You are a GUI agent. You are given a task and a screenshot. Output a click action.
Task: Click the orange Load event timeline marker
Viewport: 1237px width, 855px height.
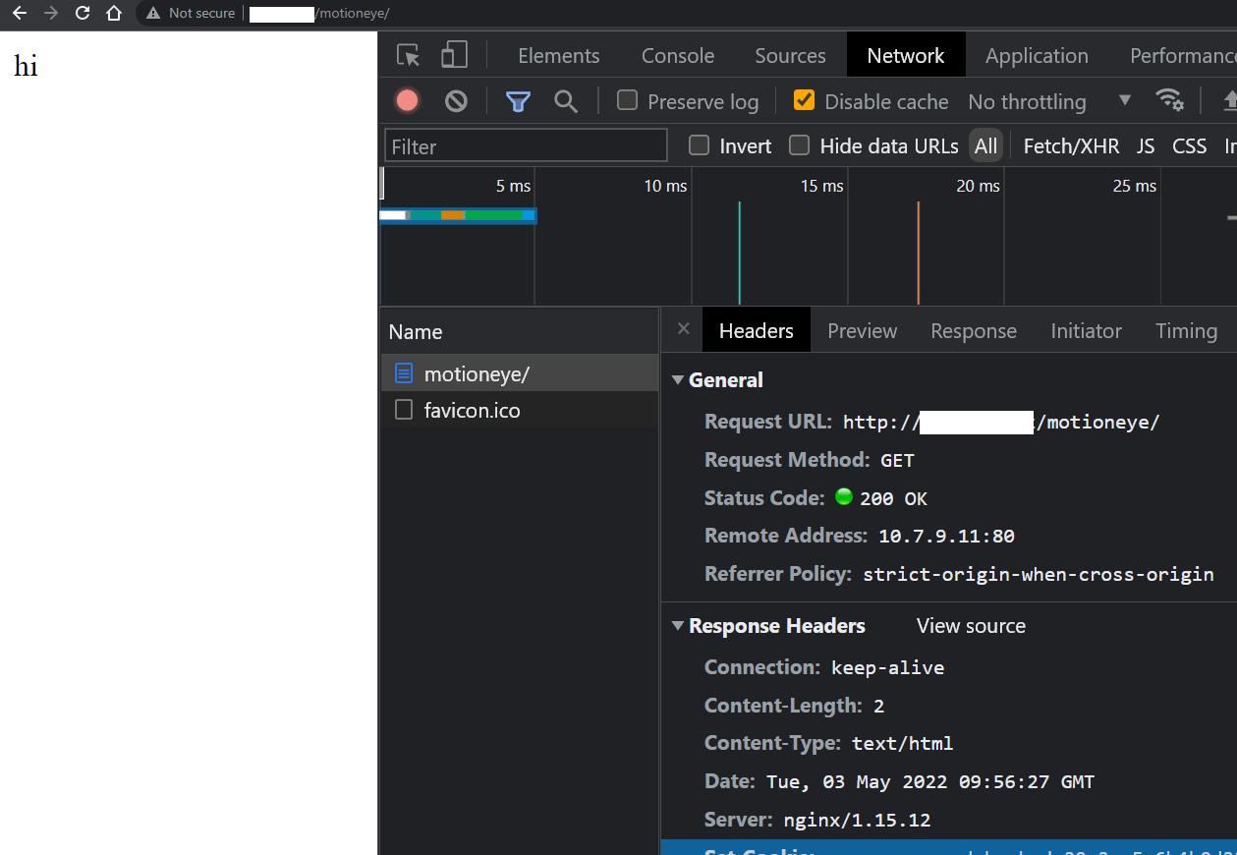[918, 253]
